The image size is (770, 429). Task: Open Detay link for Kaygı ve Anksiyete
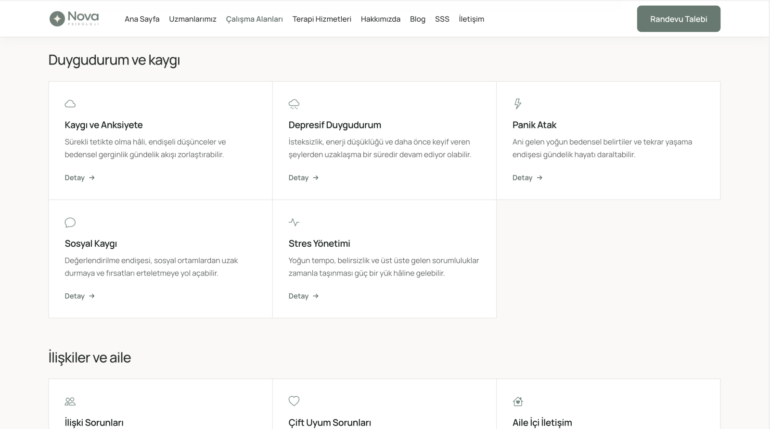(x=80, y=177)
